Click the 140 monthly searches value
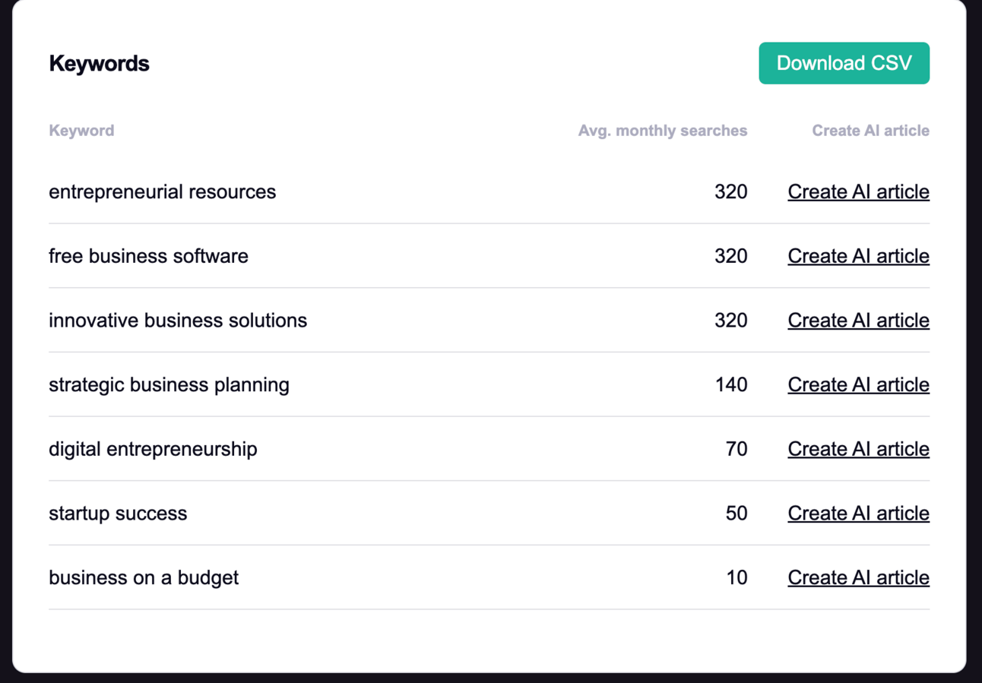 [x=730, y=385]
